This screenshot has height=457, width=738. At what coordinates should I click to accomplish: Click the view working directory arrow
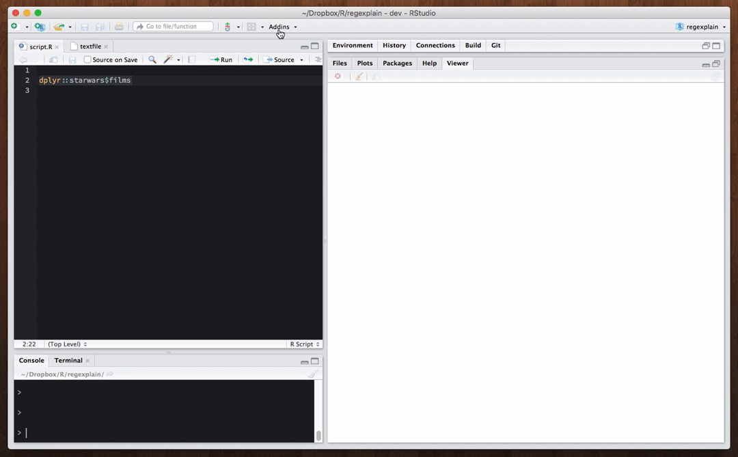pyautogui.click(x=110, y=374)
